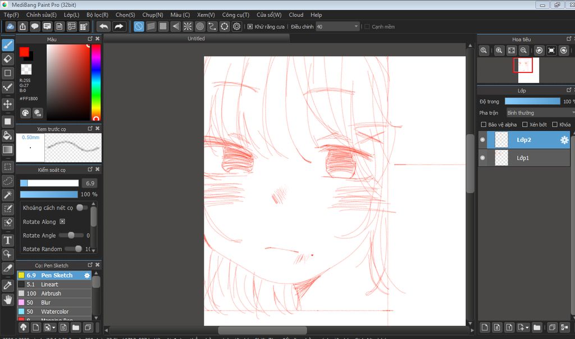
Task: Close the Màu color panel
Action: click(x=98, y=39)
